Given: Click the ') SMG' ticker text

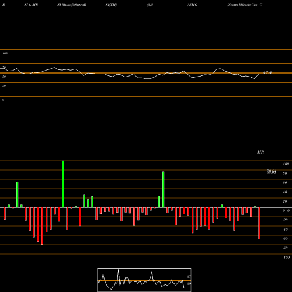Looking at the screenshot, I should (192, 5).
